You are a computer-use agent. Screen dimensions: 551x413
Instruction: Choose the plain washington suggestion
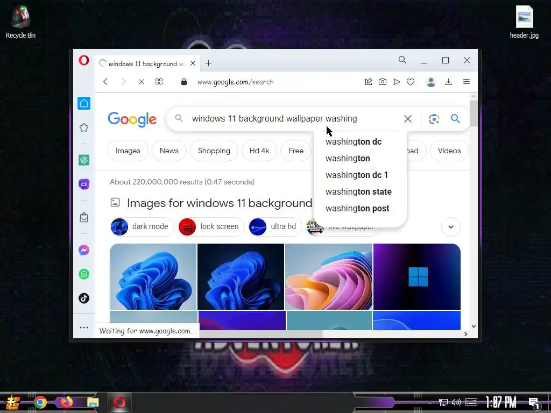tap(360, 159)
